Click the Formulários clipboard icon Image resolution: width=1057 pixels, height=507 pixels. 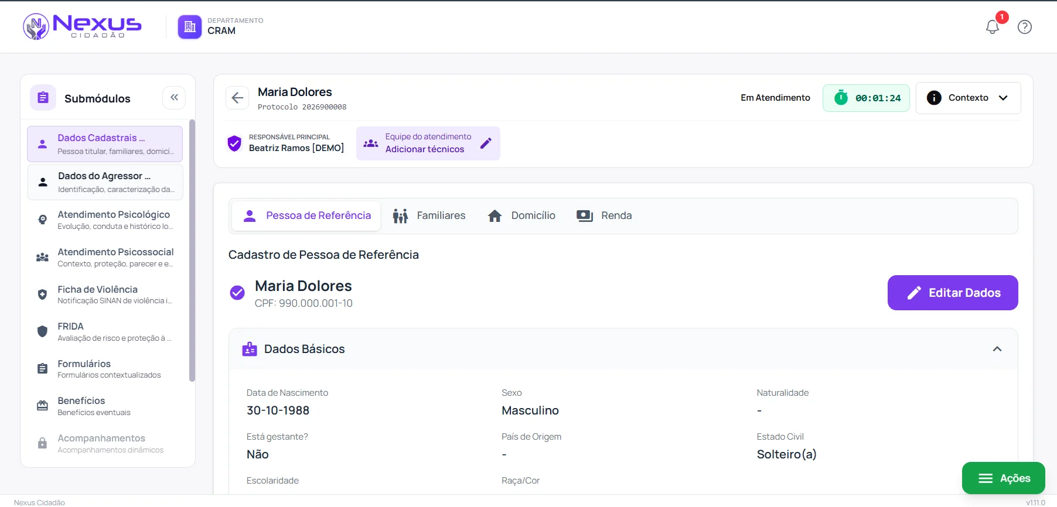(x=42, y=368)
